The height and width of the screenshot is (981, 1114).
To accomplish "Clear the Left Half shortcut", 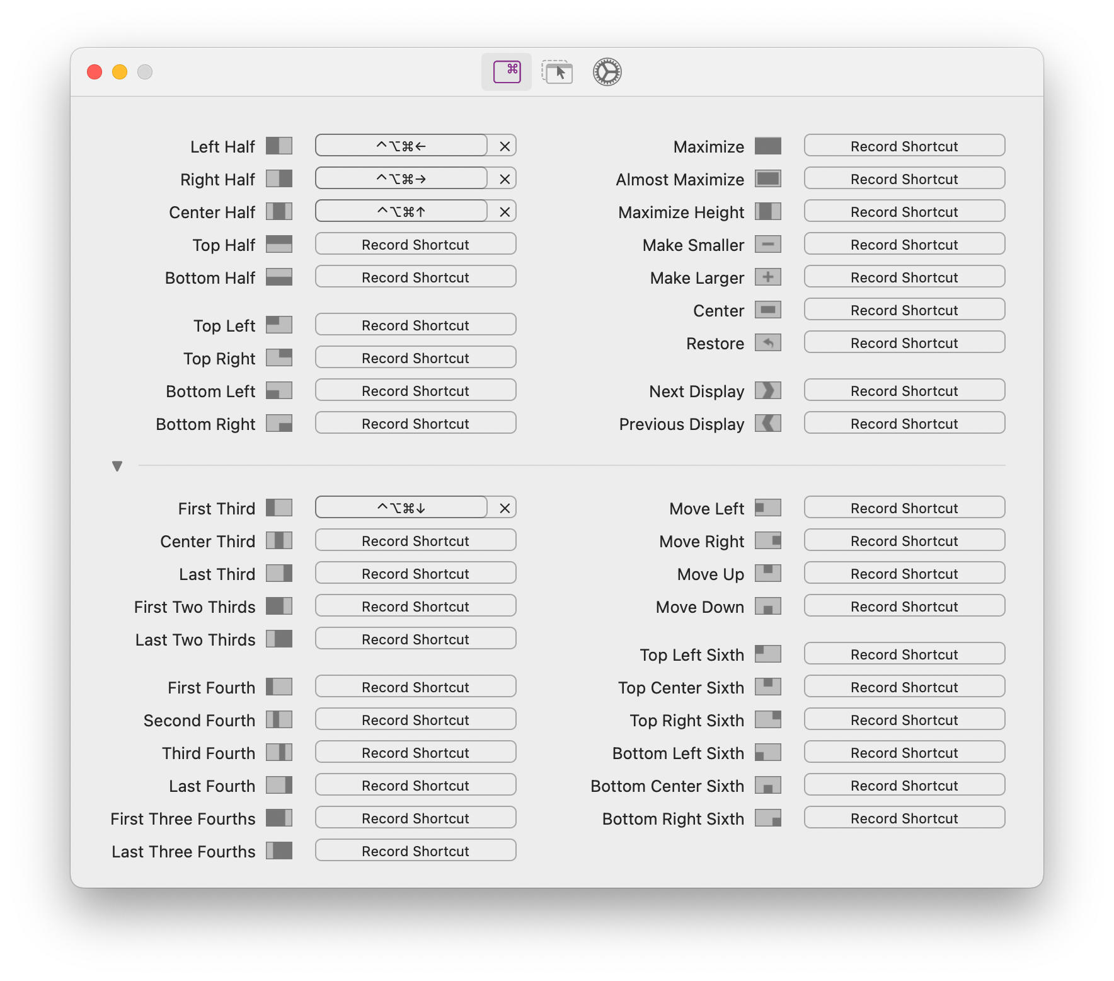I will tap(503, 146).
